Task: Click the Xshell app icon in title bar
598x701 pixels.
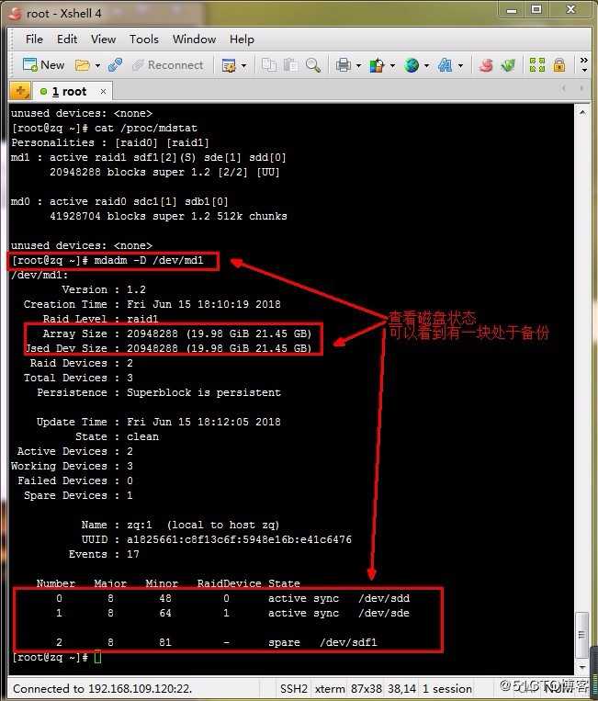Action: [16, 14]
